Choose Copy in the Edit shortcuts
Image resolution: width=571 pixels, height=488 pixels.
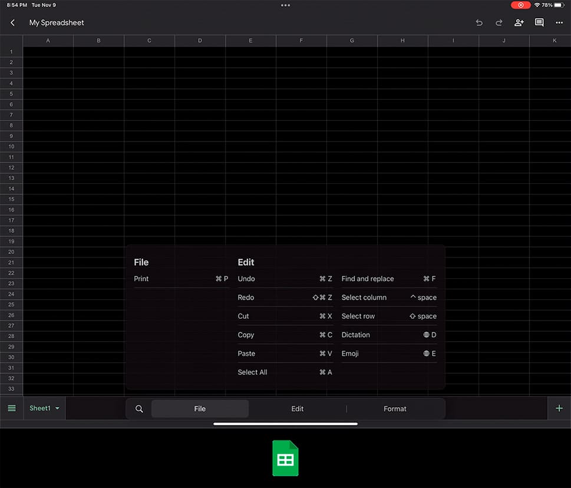(x=285, y=335)
